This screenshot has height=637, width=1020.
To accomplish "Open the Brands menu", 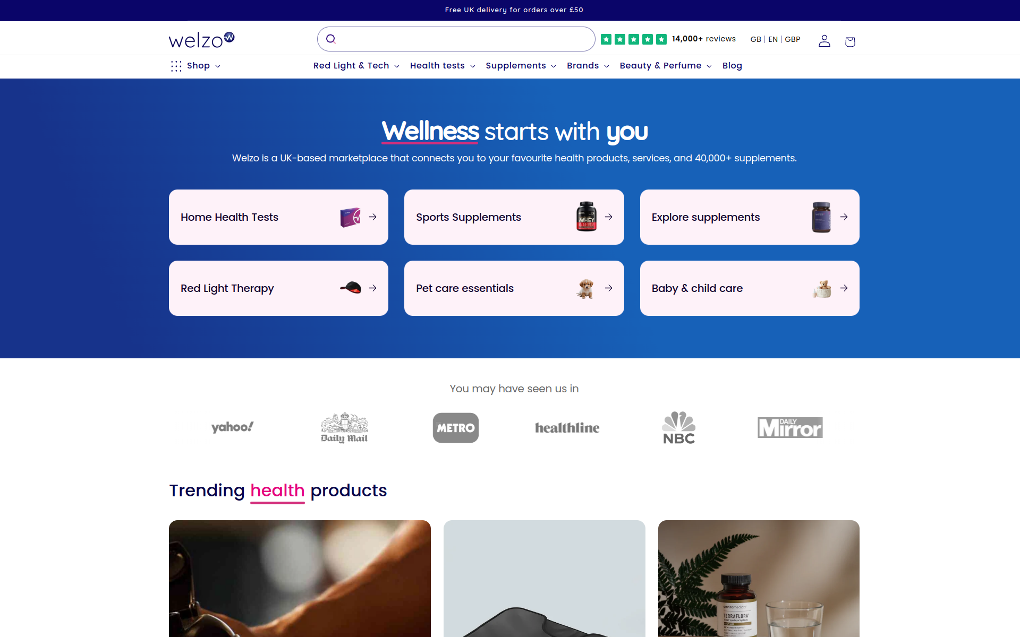I will tap(588, 66).
